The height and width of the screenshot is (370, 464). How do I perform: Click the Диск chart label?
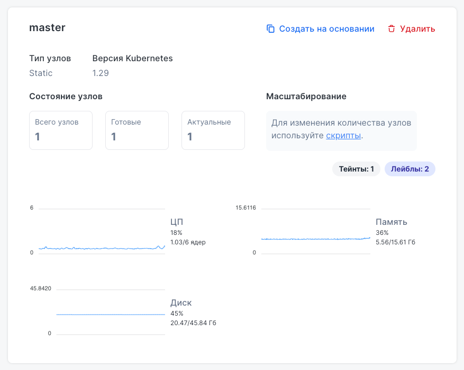point(181,303)
